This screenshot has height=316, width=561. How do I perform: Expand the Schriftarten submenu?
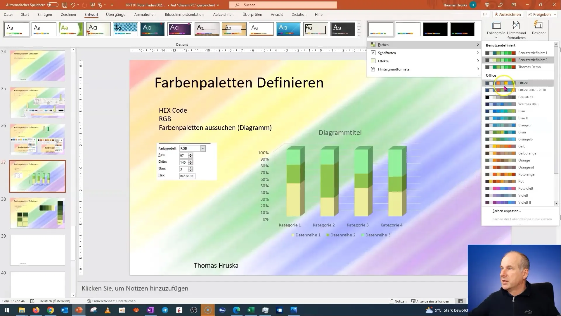click(424, 53)
